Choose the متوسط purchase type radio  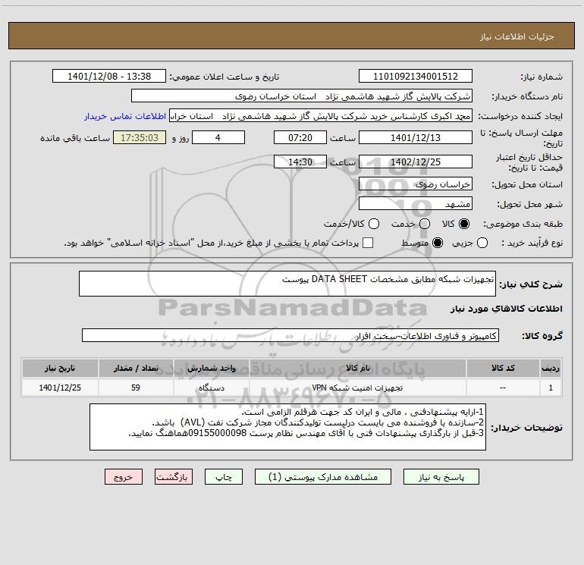click(x=438, y=243)
